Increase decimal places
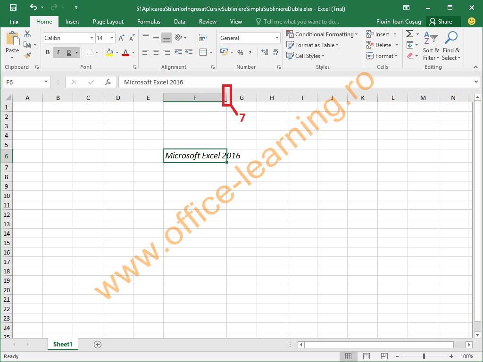The width and height of the screenshot is (483, 362). (265, 52)
